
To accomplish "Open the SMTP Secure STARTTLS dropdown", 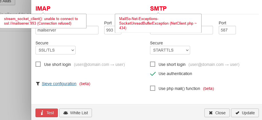I will click(170, 50).
